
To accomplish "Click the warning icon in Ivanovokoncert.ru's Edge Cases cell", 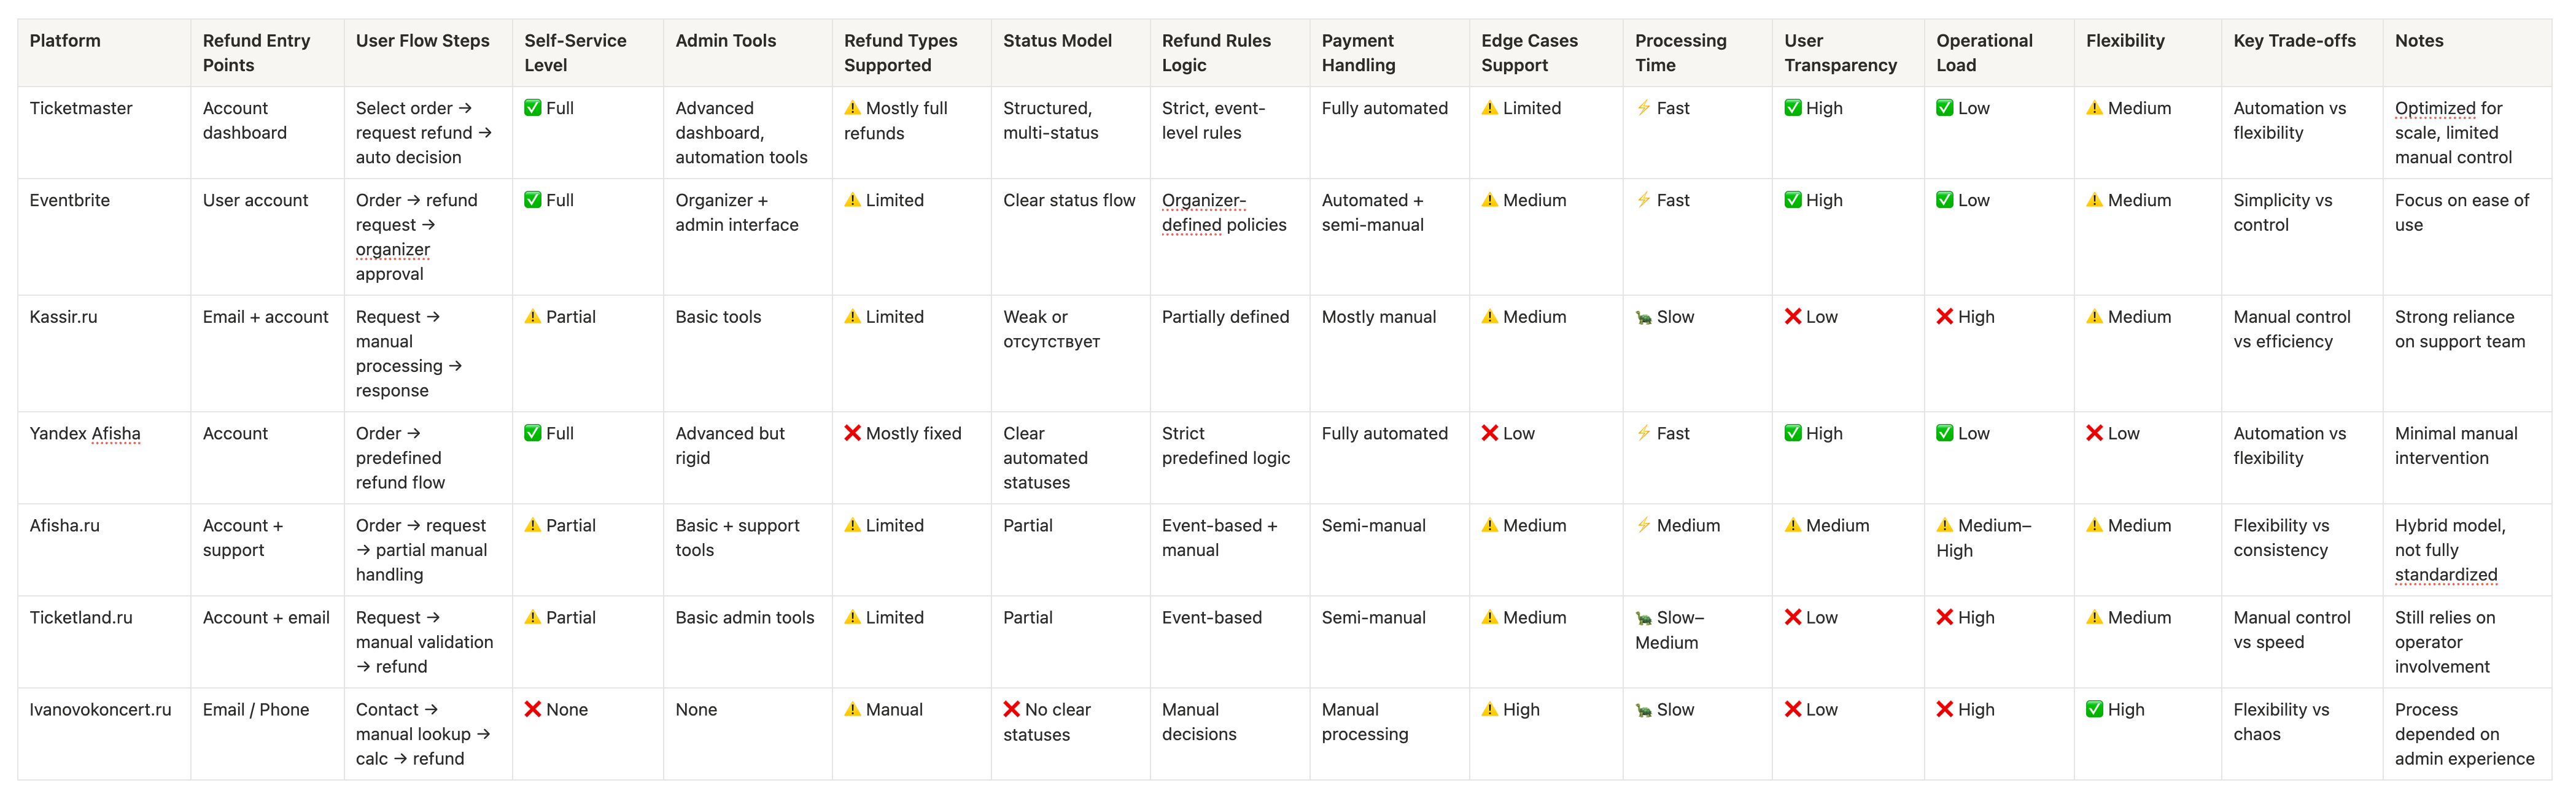I will tap(1489, 709).
